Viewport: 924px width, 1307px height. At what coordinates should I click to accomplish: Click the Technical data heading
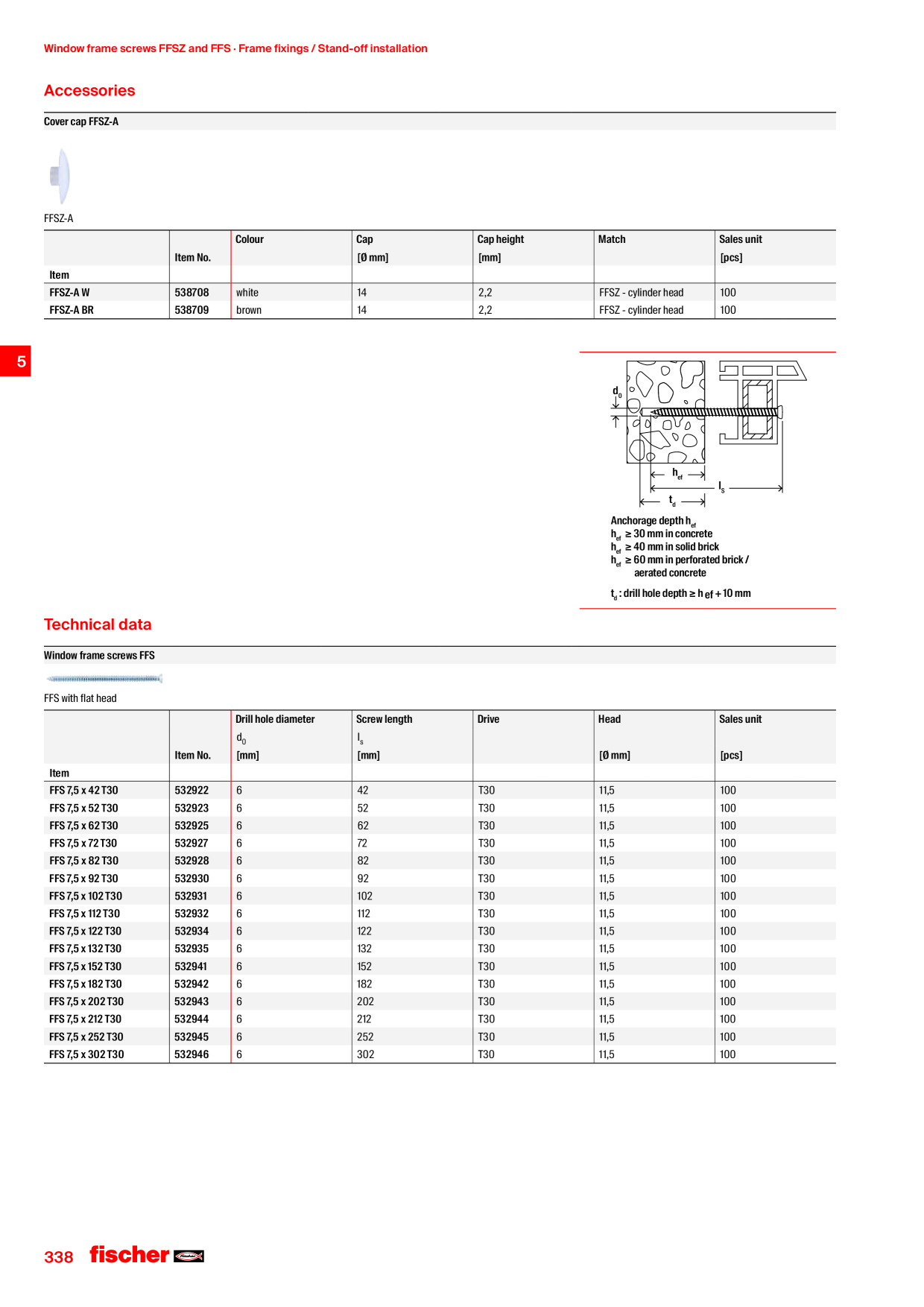98,624
